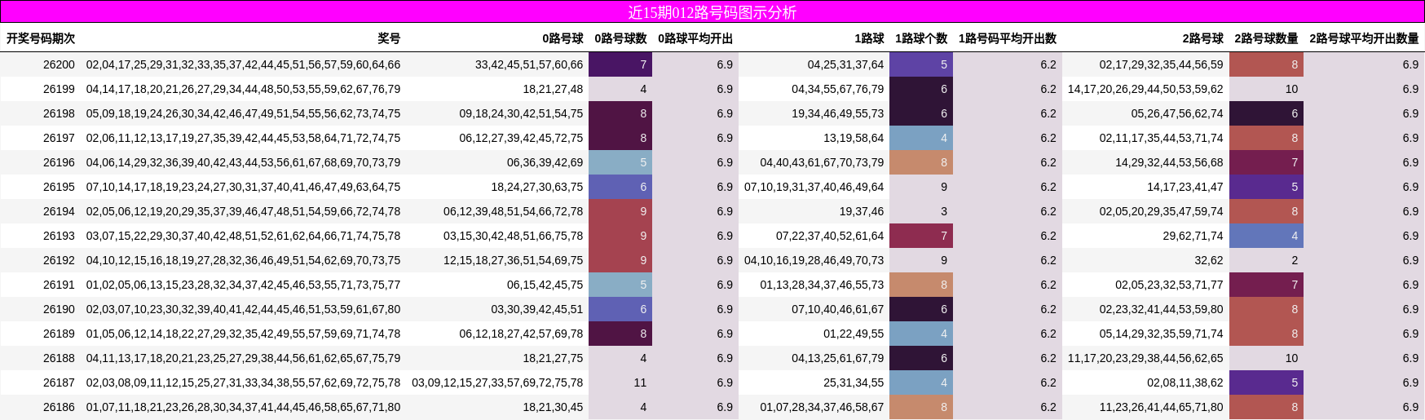Click 0路 numbers 18,21,27,48

553,89
